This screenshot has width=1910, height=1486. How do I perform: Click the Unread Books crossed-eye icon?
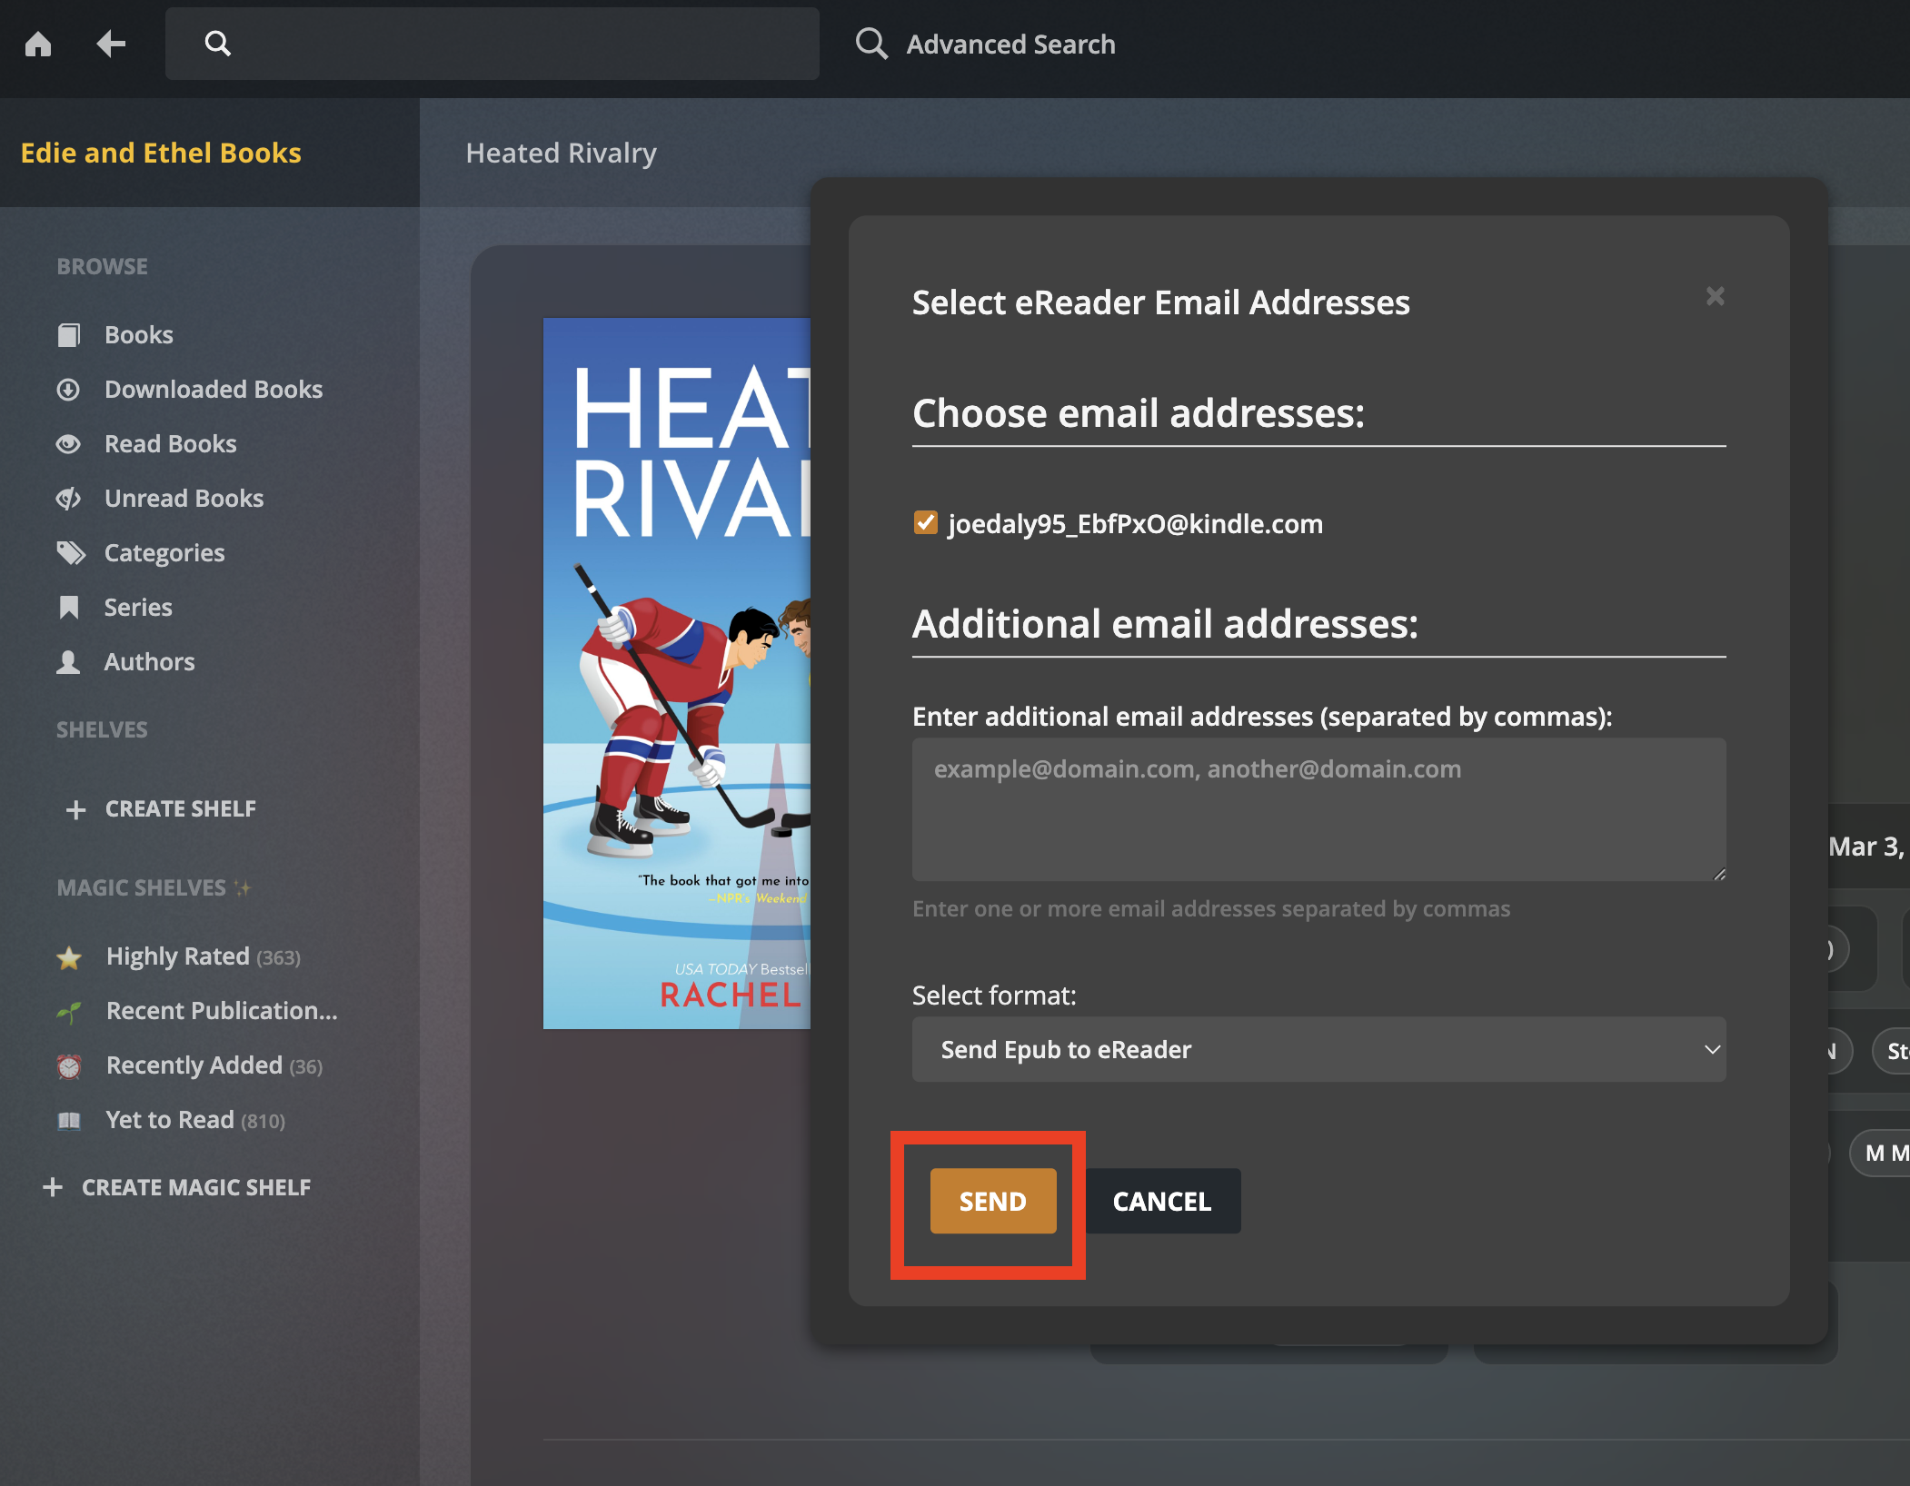[68, 499]
